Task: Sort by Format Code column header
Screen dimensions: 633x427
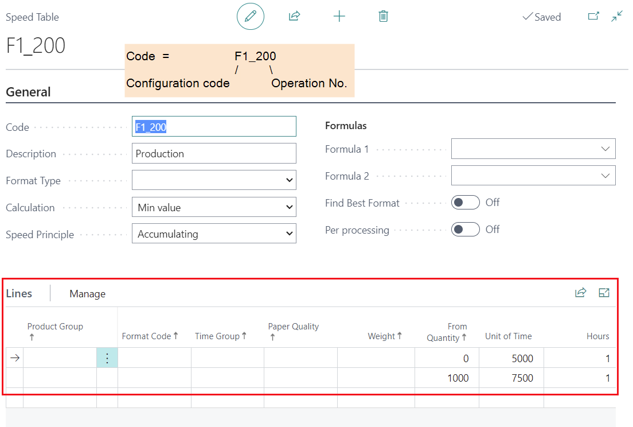Action: (x=150, y=336)
